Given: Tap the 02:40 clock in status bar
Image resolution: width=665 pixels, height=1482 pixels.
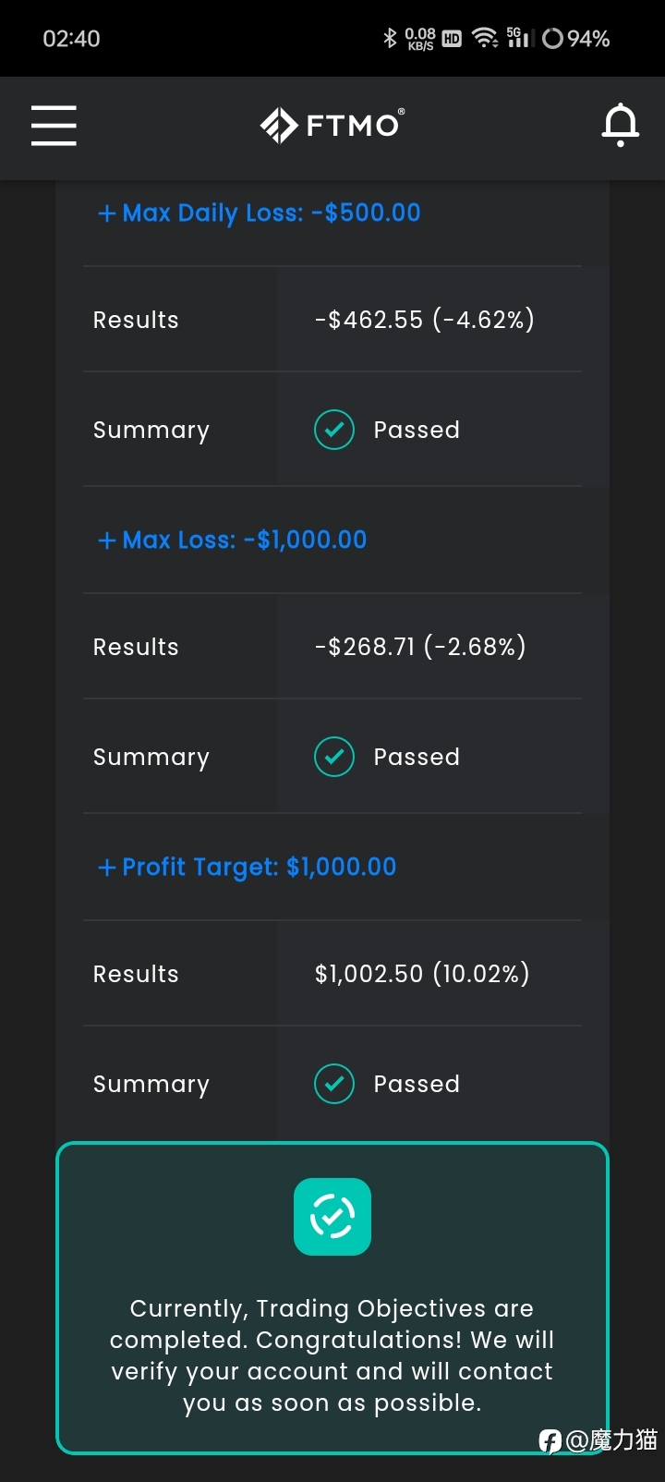Looking at the screenshot, I should (x=71, y=38).
